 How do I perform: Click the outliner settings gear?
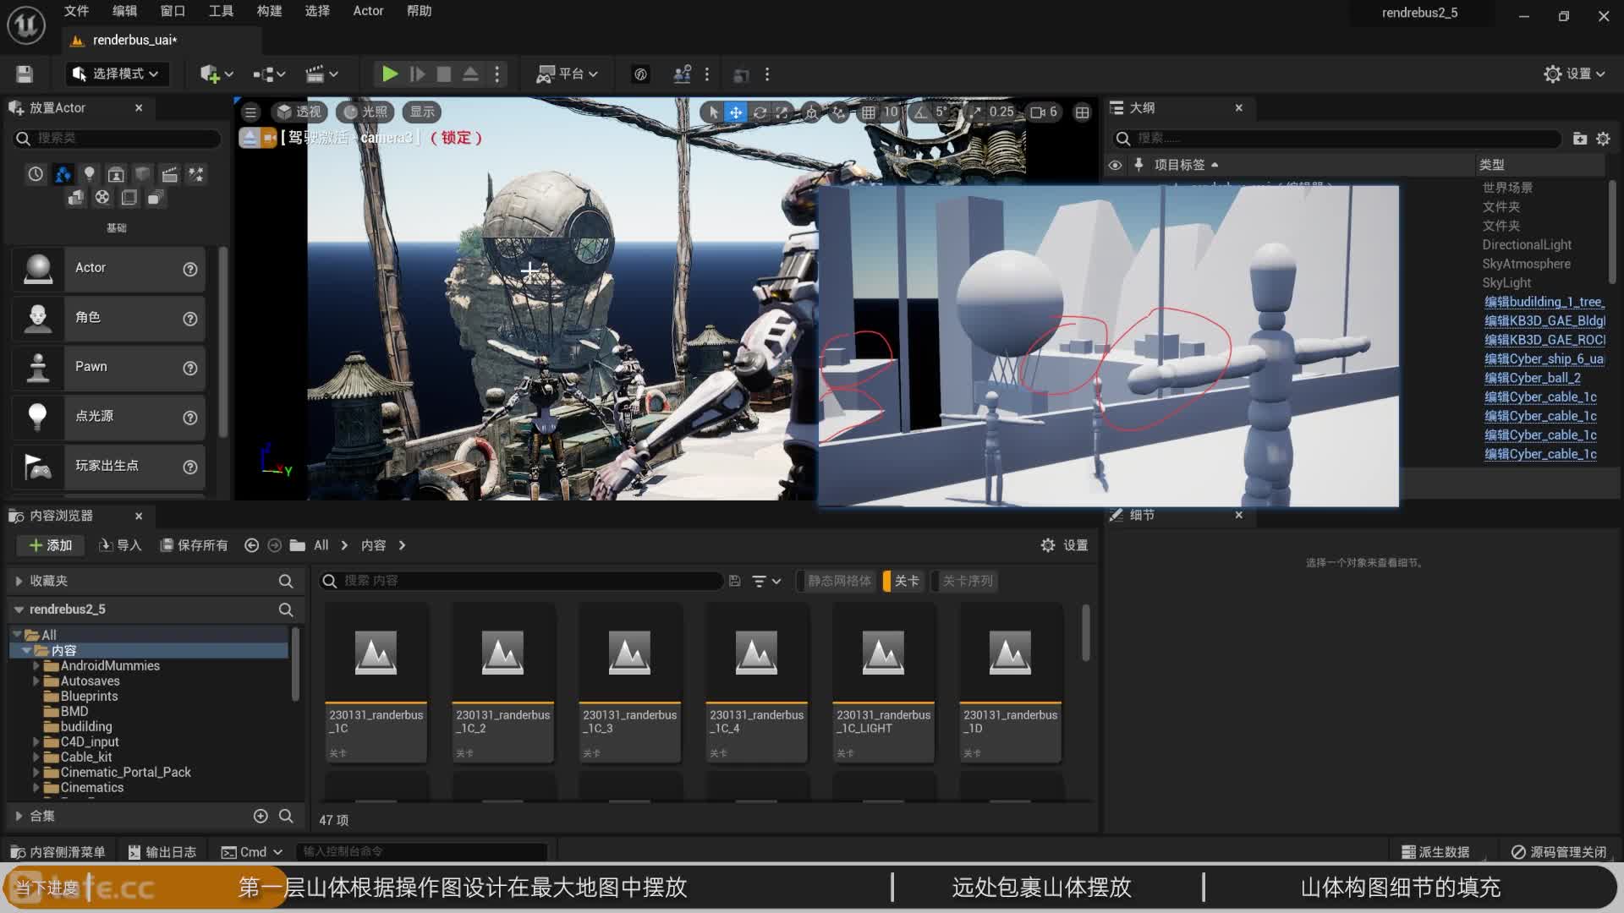tap(1603, 139)
